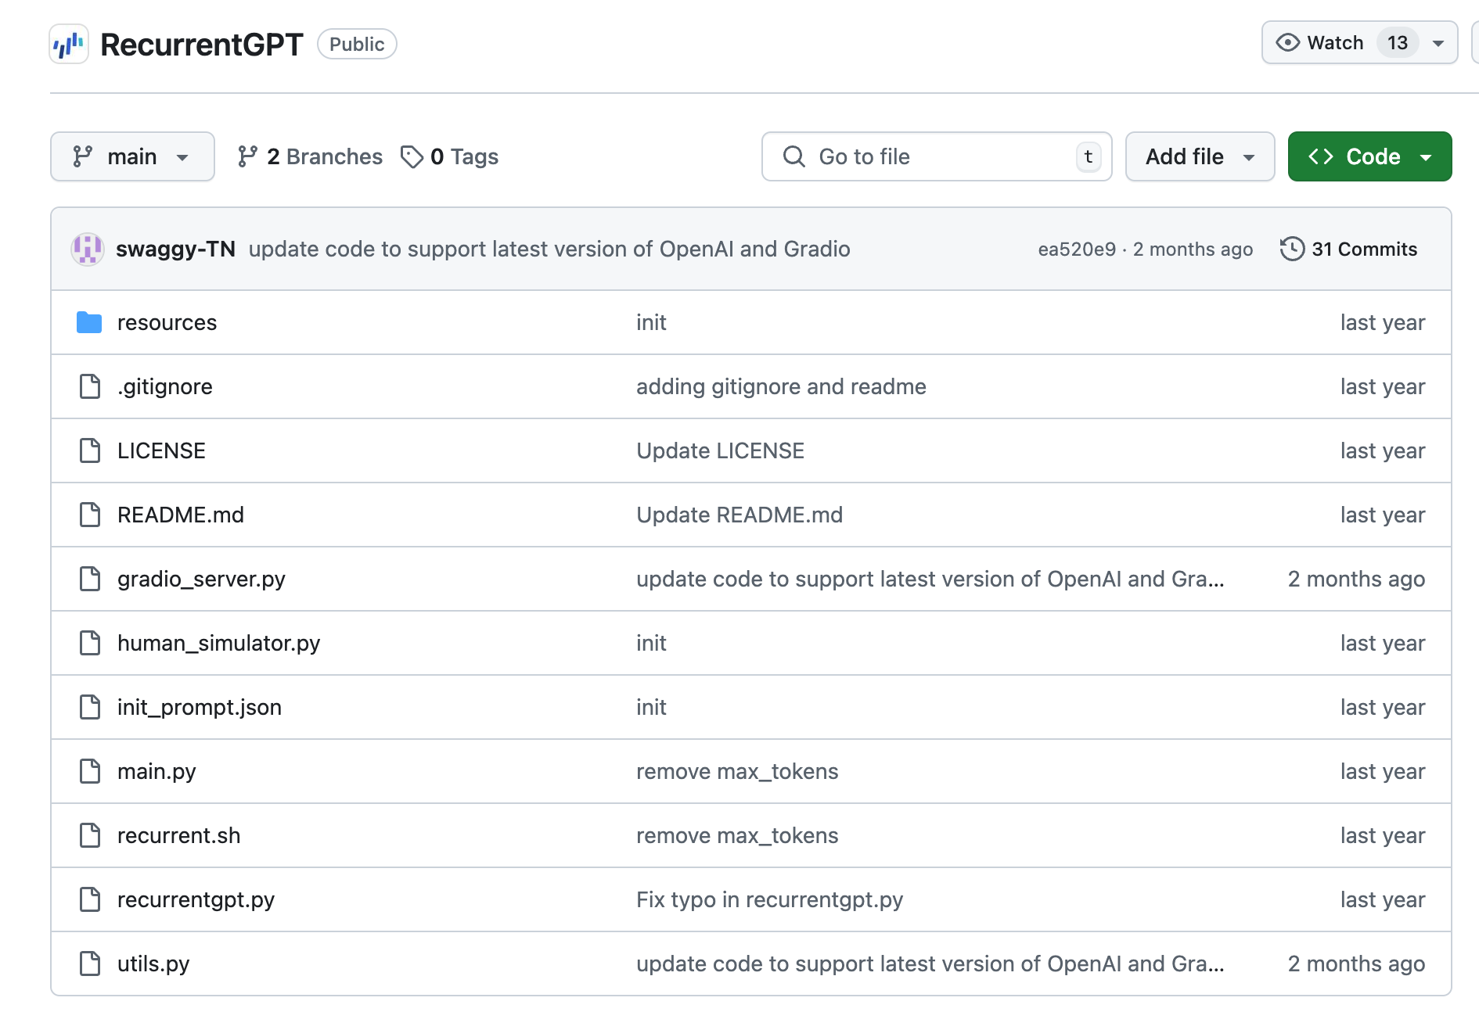
Task: Click the Public visibility badge
Action: tap(357, 44)
